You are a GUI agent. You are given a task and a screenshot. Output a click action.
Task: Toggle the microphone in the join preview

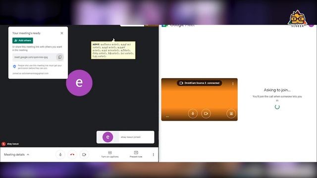193,114
